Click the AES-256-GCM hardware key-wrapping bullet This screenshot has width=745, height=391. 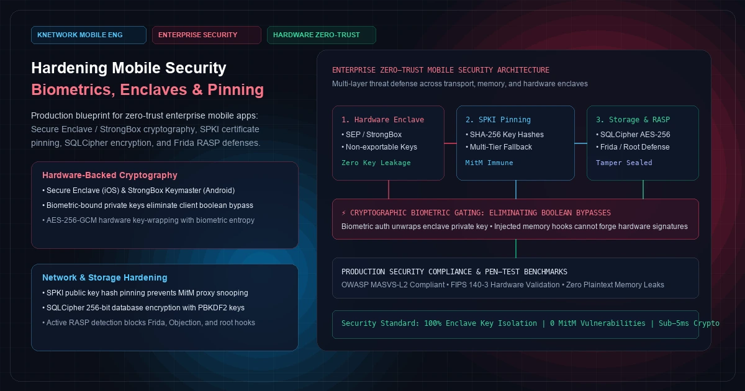[148, 220]
